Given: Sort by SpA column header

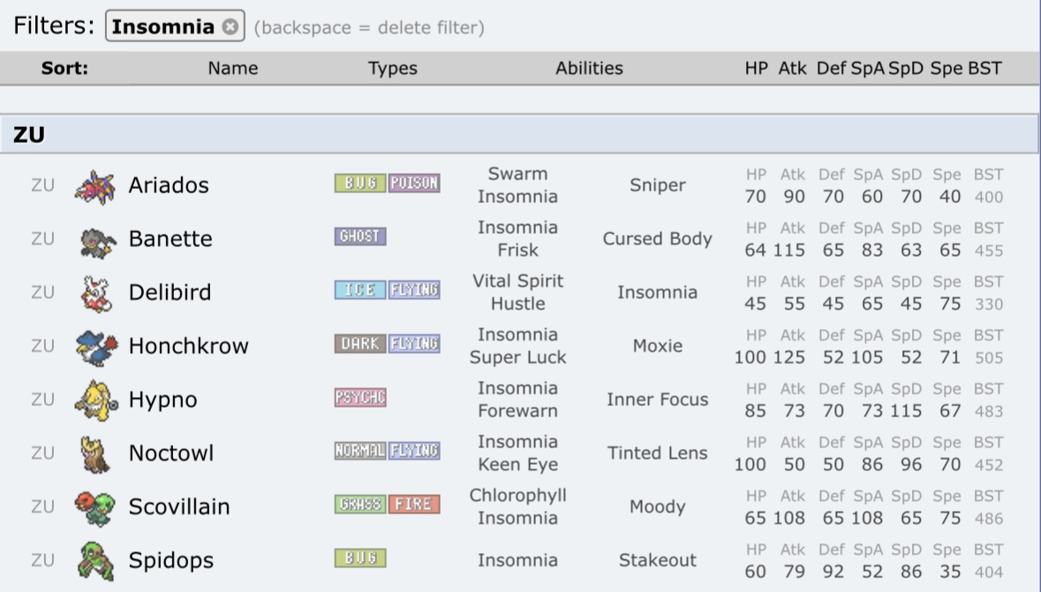Looking at the screenshot, I should tap(868, 68).
